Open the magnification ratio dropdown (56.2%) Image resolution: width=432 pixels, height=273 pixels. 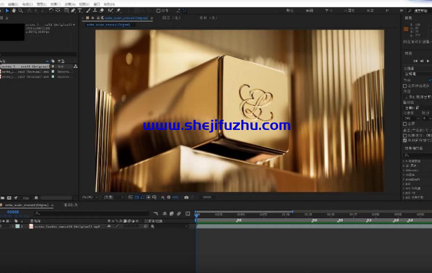[x=89, y=198]
